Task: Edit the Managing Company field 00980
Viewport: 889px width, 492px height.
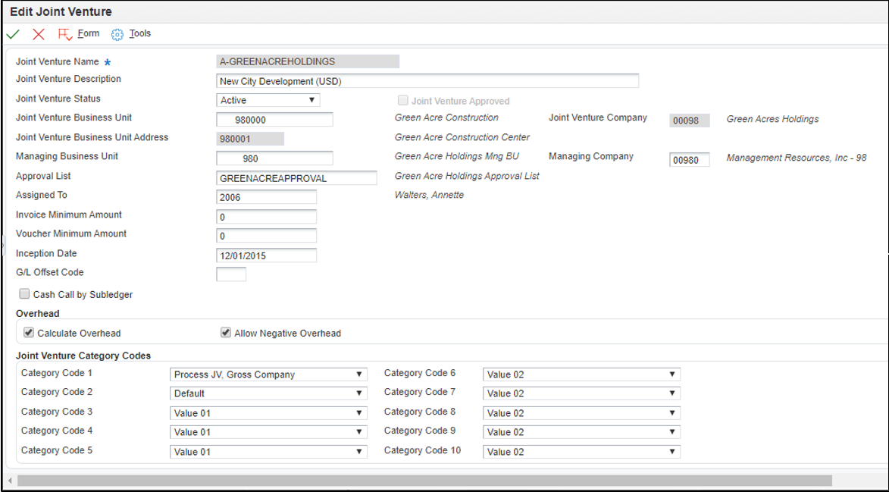Action: coord(690,161)
